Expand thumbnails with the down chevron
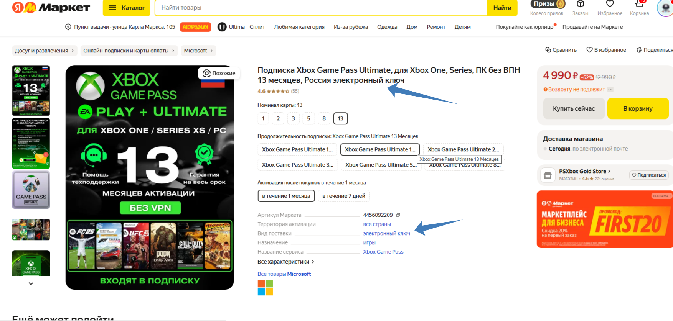This screenshot has height=321, width=673. [x=31, y=283]
